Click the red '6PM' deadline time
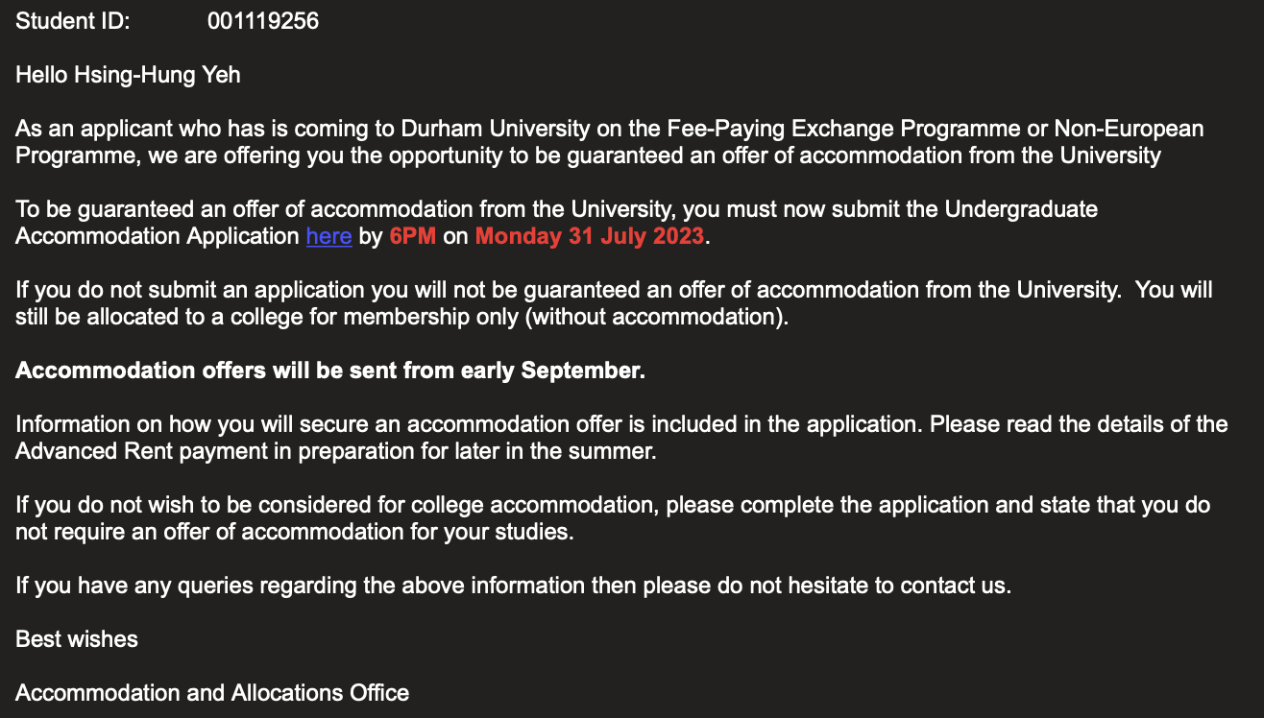 [x=413, y=236]
